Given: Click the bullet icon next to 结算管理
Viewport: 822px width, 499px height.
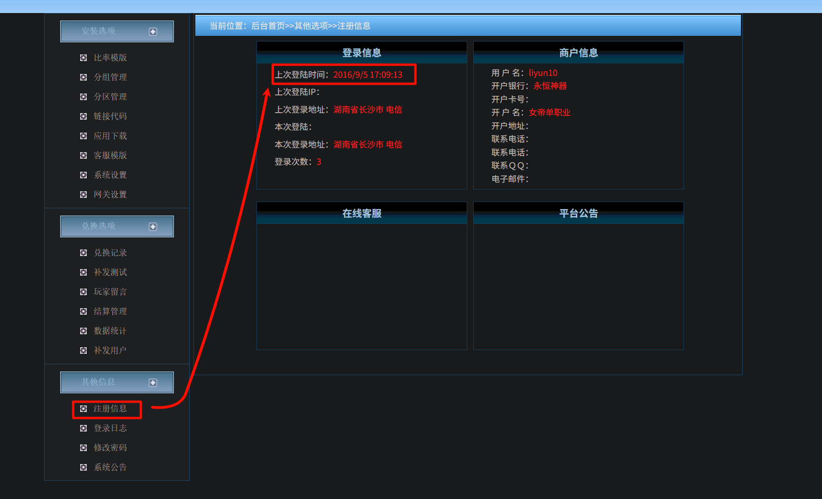Looking at the screenshot, I should (x=83, y=311).
